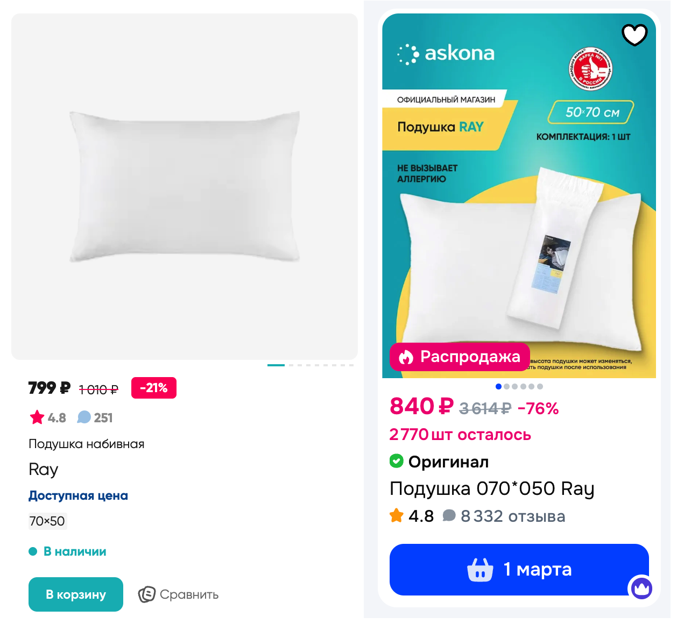Click the green Оригинал checkmark icon

pyautogui.click(x=397, y=461)
